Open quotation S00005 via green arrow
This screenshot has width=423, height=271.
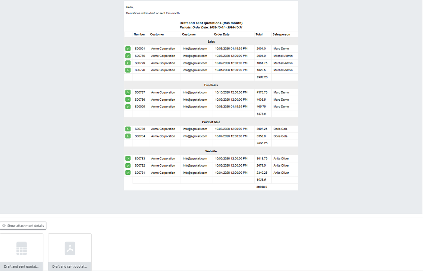pyautogui.click(x=128, y=107)
